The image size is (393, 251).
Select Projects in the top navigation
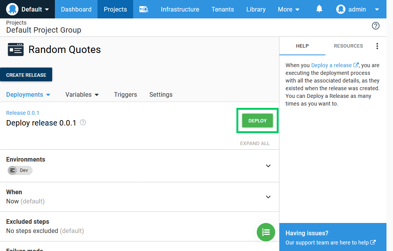tap(115, 9)
